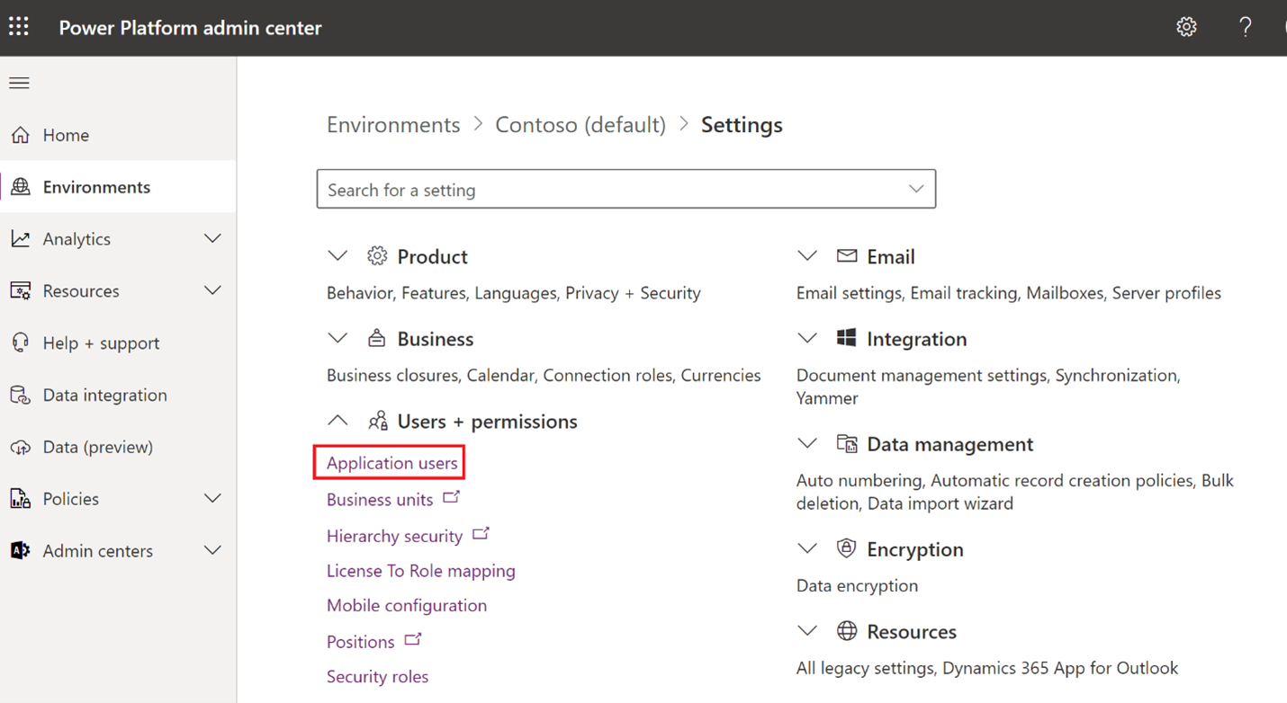
Task: Expand the Encryption section chevron
Action: 807,549
